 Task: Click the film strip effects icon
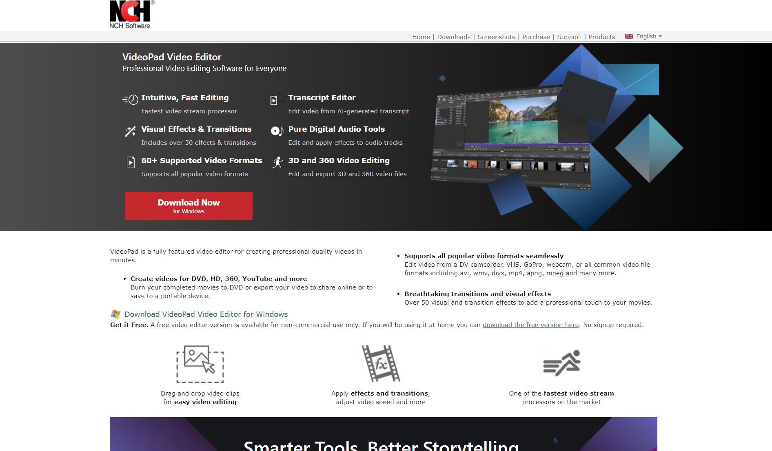(381, 363)
